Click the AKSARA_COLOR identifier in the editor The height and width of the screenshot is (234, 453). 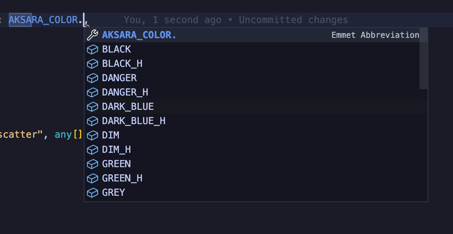[43, 20]
